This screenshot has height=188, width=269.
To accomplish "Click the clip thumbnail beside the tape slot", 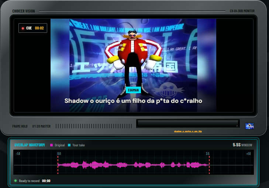I will [x=249, y=126].
